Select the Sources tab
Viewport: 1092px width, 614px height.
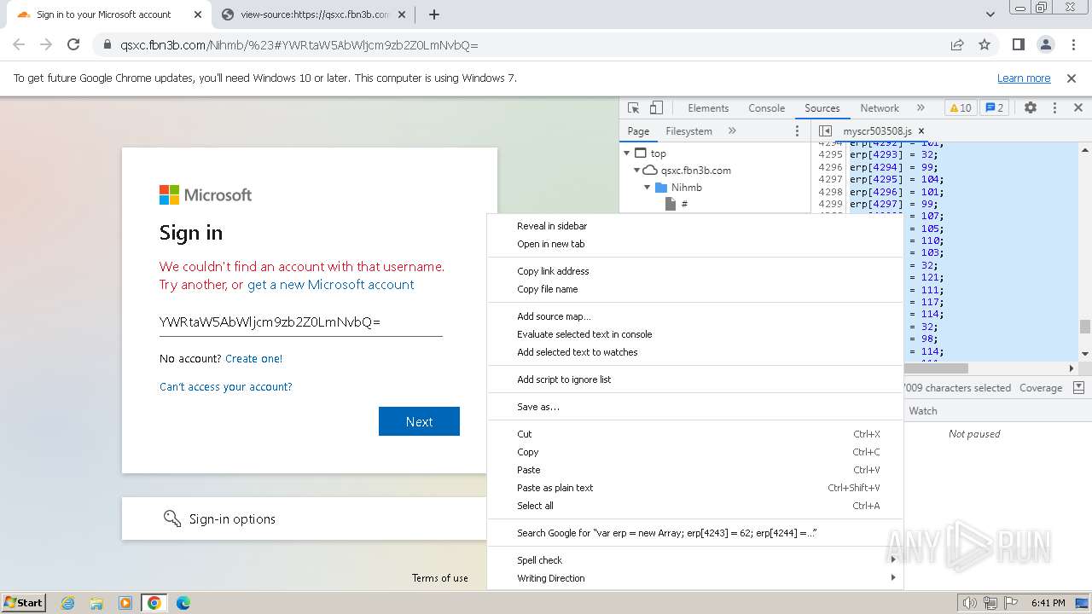click(822, 108)
